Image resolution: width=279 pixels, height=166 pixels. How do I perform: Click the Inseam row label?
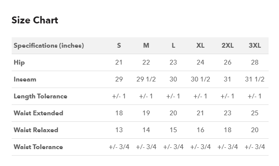click(x=25, y=79)
